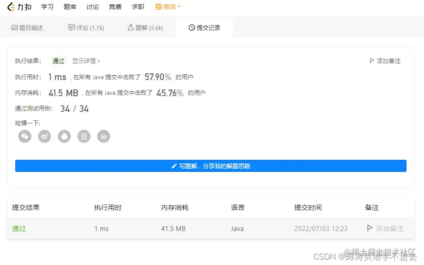Expand the 评论 (1.7k) section
Screen dimensions: 424x265
(x=86, y=27)
